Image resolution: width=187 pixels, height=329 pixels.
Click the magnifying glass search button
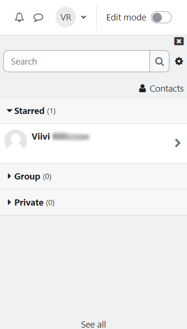point(159,61)
